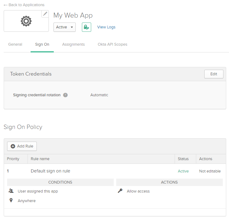Screen dimensions: 229x220
Task: Click the Active status of default rule
Action: (x=183, y=171)
